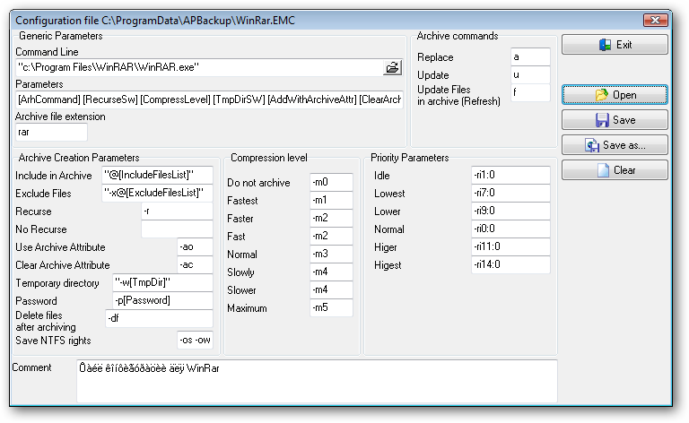Click the Update Files in archive (Refresh) field
This screenshot has height=423, width=689.
point(530,93)
